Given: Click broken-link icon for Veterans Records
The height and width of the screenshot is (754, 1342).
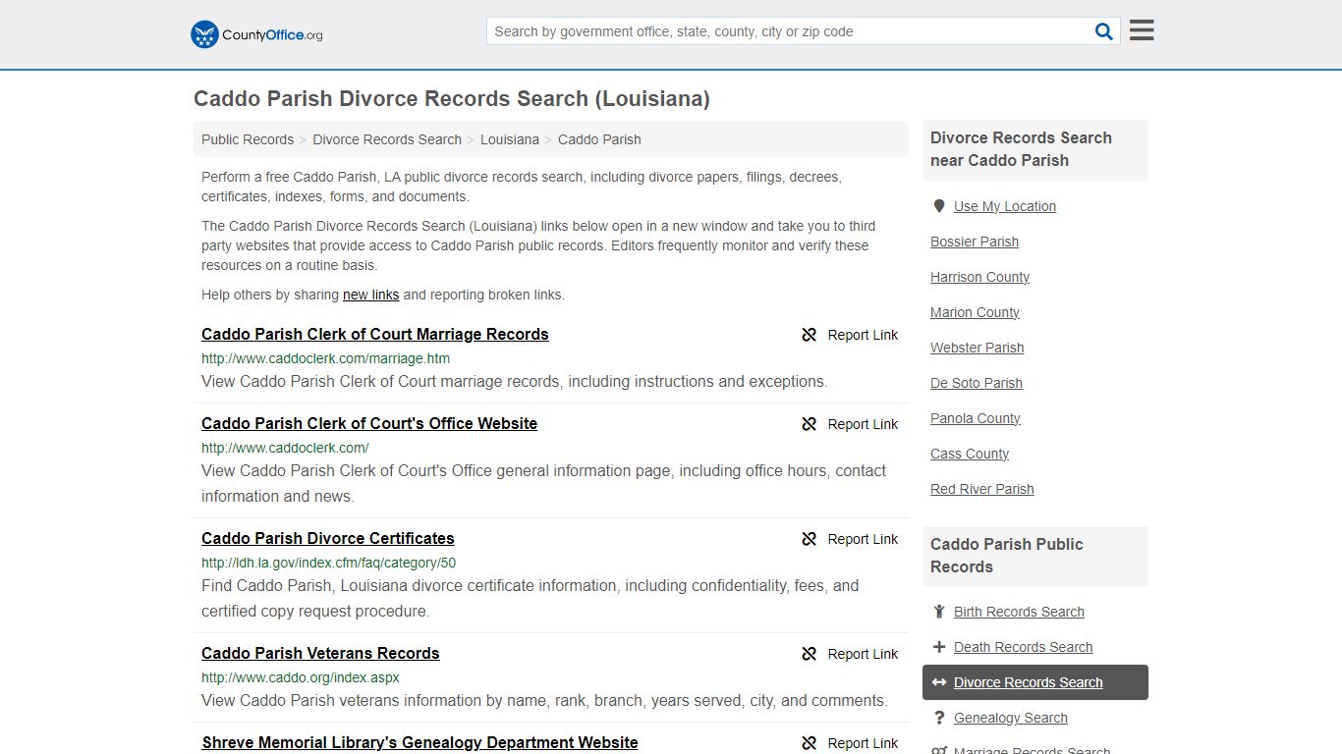Looking at the screenshot, I should (x=810, y=654).
